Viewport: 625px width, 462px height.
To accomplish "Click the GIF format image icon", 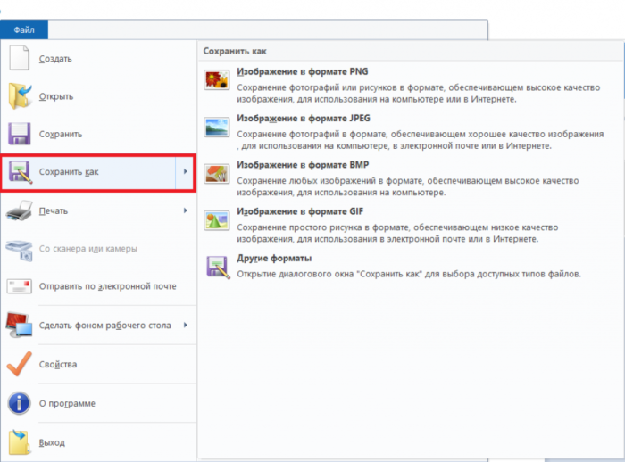I will pos(216,219).
